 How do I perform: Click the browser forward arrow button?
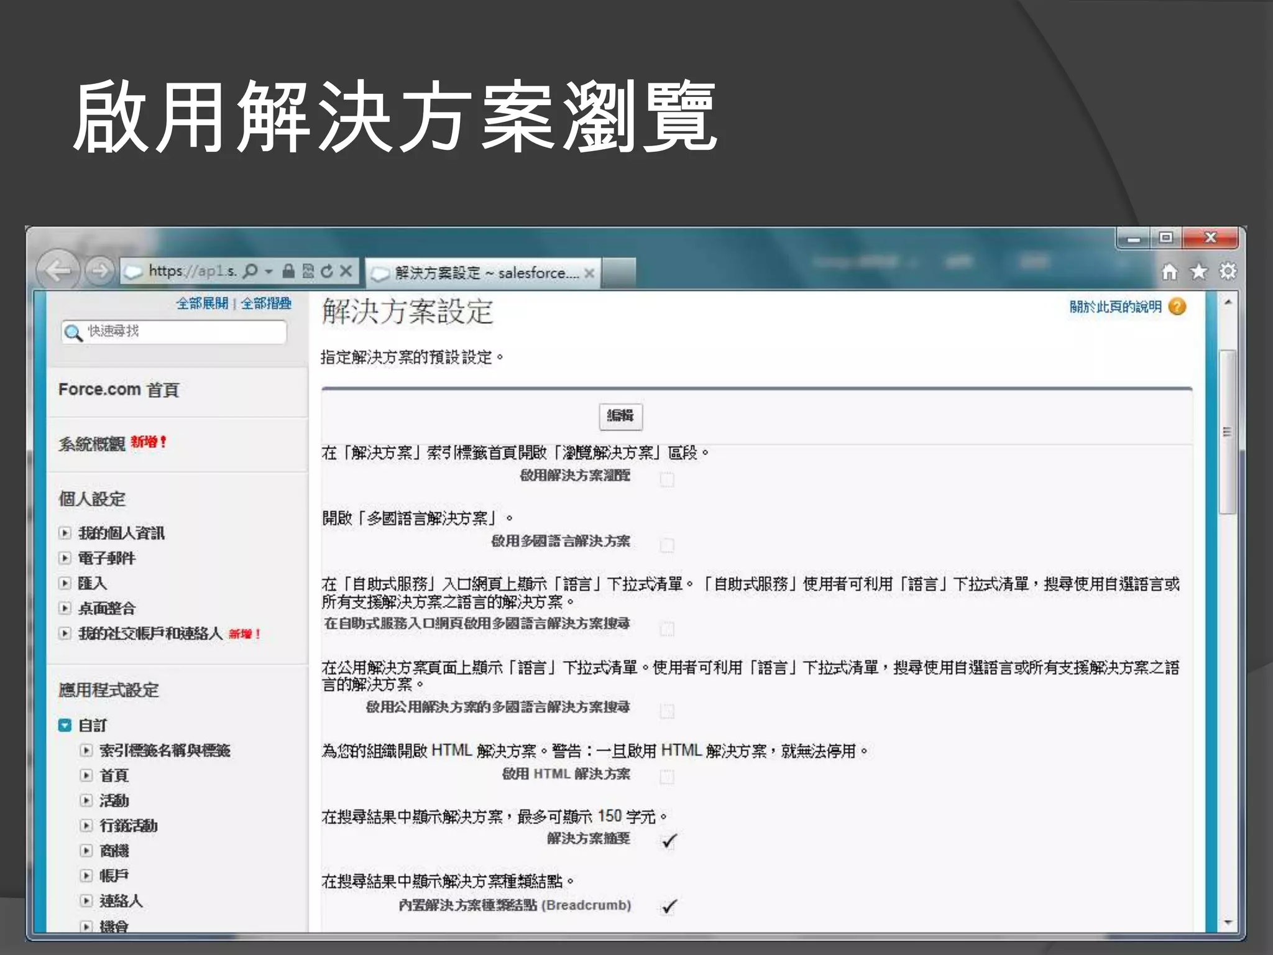(99, 270)
